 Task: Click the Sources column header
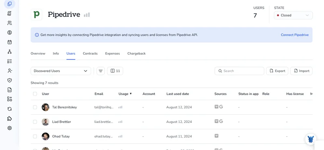pos(220,94)
